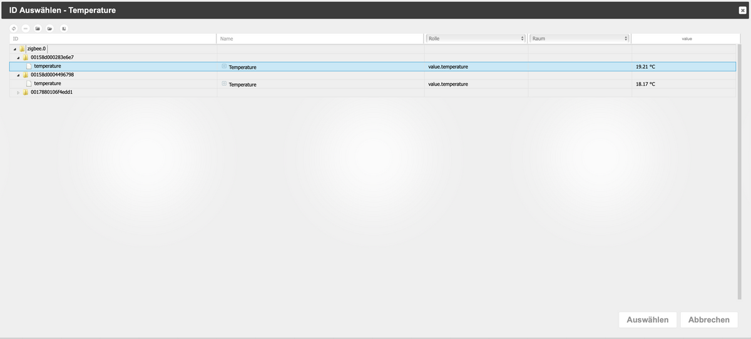Click the value column filter field

coord(686,39)
